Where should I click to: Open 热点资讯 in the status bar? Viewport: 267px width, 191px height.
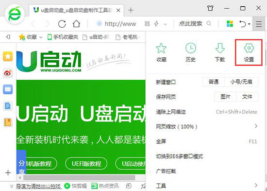click(x=105, y=186)
